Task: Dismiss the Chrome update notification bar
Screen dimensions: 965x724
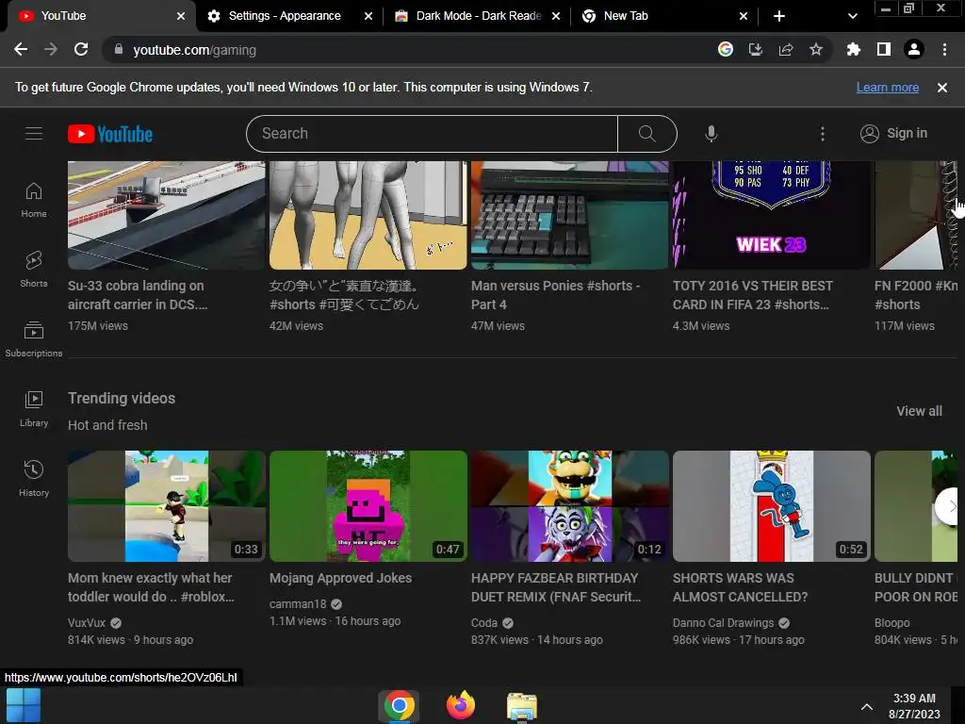Action: [941, 88]
